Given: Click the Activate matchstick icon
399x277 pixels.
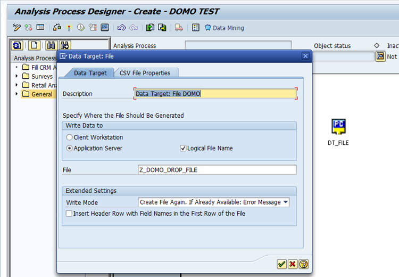Looking at the screenshot, I should click(69, 27).
